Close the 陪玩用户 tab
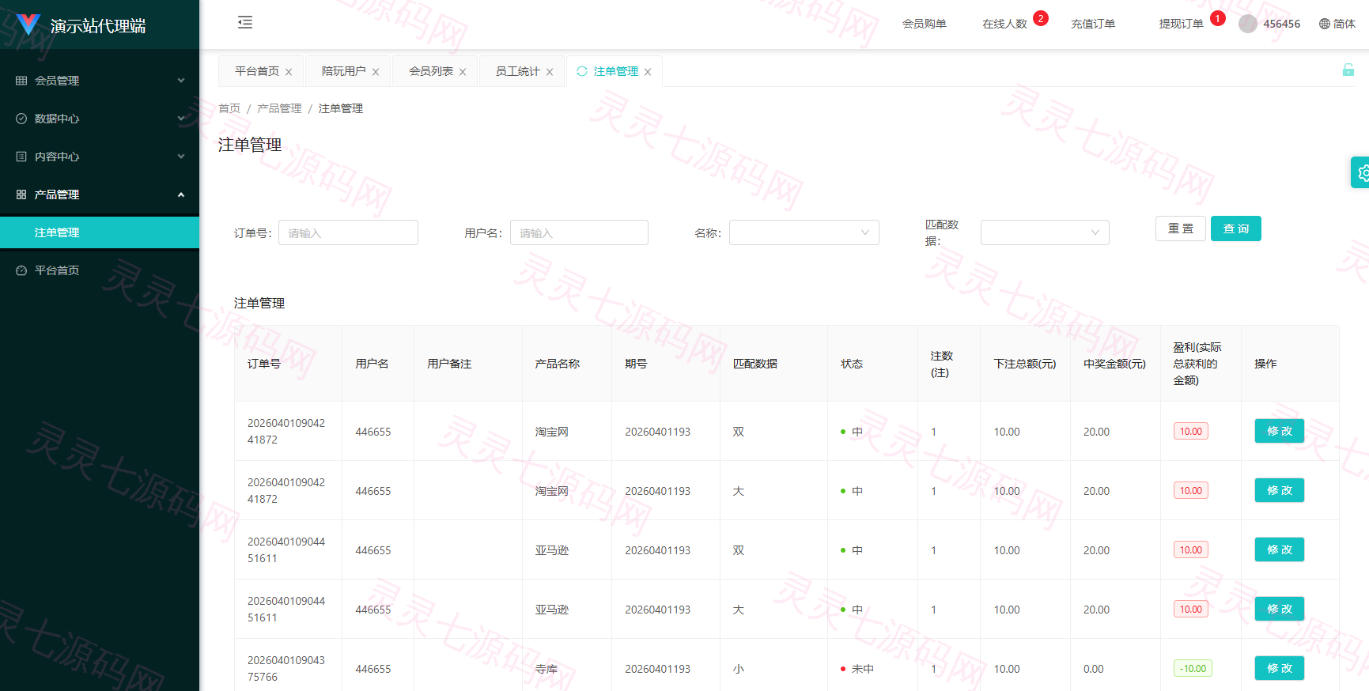The height and width of the screenshot is (691, 1369). pos(376,72)
